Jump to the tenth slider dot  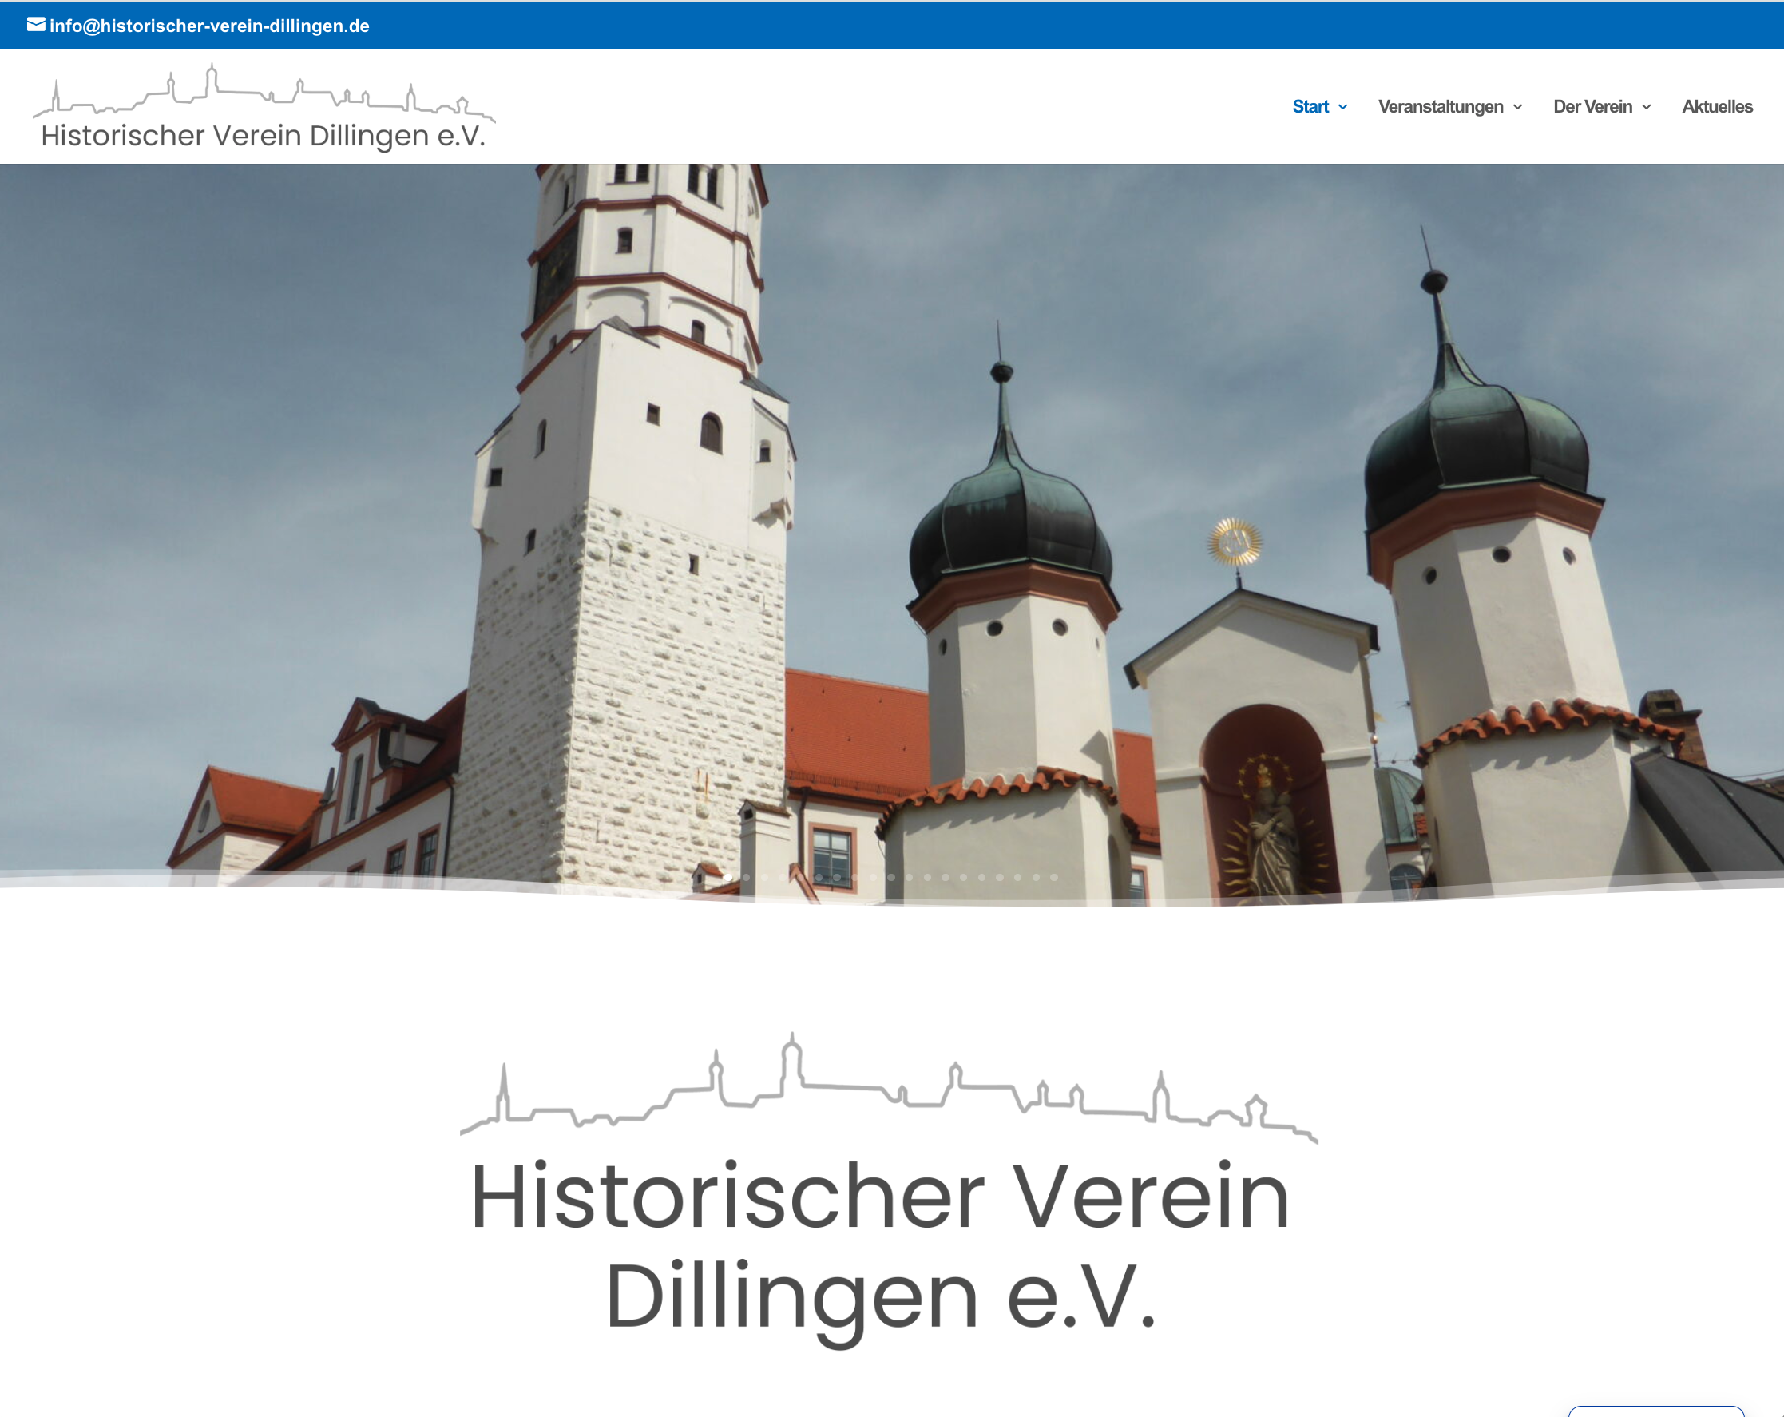(891, 877)
